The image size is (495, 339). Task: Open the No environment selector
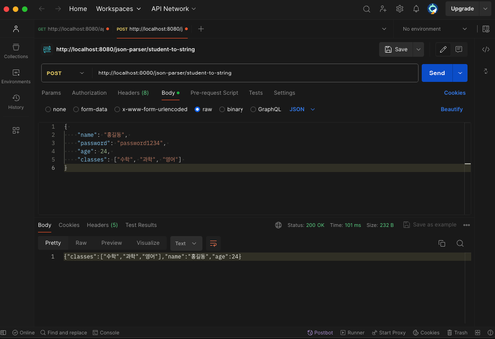(x=435, y=29)
